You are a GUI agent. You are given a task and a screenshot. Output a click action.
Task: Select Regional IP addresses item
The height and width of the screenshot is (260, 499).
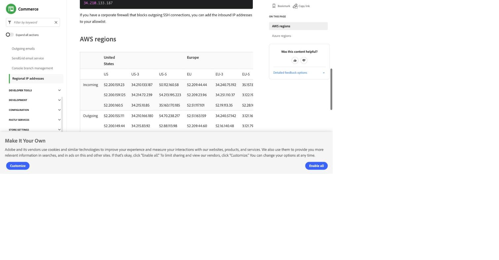[x=36, y=79]
